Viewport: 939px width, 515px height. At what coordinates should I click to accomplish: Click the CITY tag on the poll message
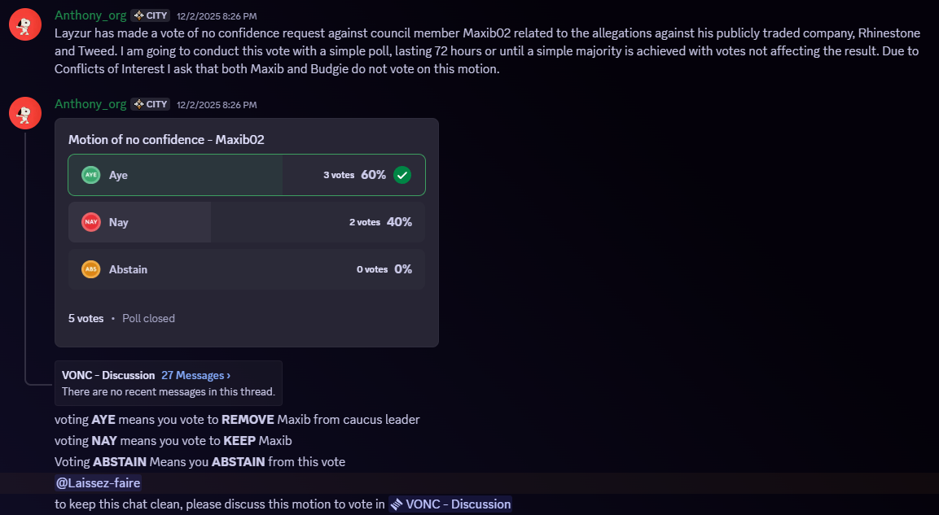[x=151, y=104]
